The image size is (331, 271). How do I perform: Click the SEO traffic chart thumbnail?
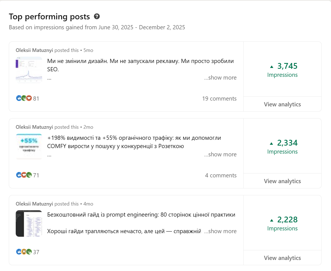tap(29, 70)
